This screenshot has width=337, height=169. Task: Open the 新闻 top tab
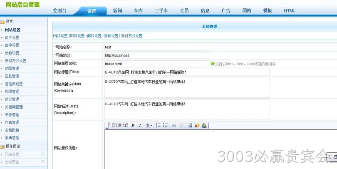point(118,10)
